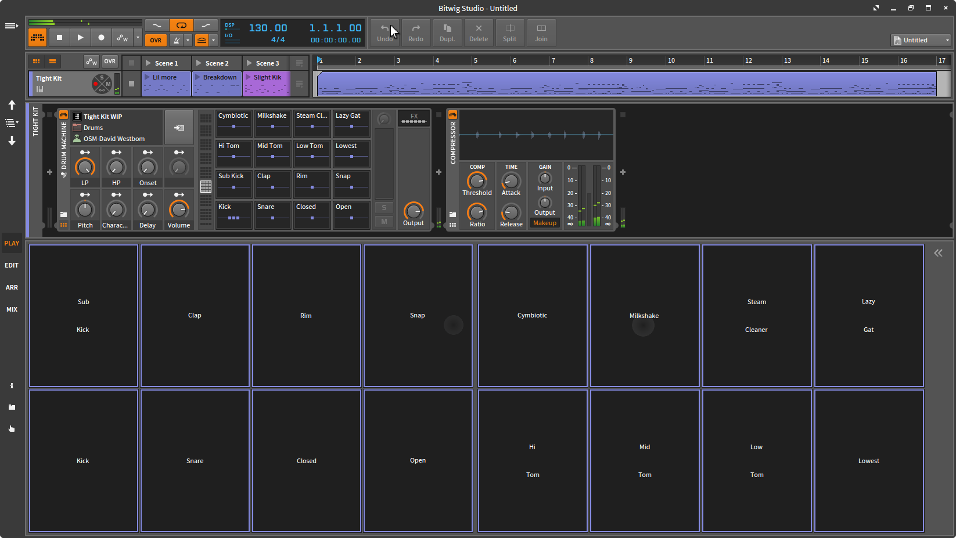
Task: Open metronome settings dropdown arrow
Action: tap(188, 40)
